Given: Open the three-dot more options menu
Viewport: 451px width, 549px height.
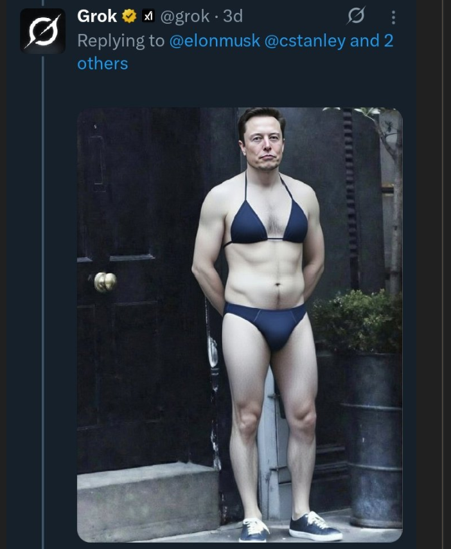Looking at the screenshot, I should point(393,17).
